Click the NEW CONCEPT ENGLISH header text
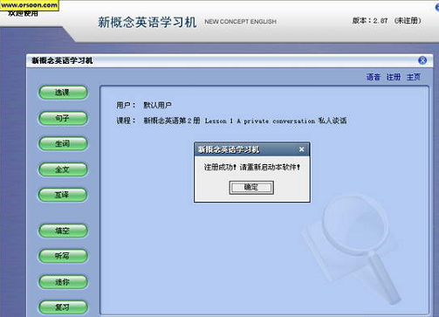 (240, 22)
